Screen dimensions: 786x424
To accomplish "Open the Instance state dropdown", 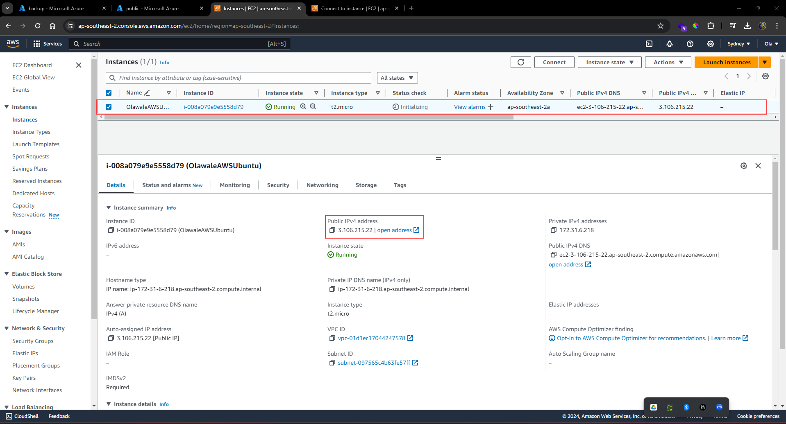I will pos(609,62).
